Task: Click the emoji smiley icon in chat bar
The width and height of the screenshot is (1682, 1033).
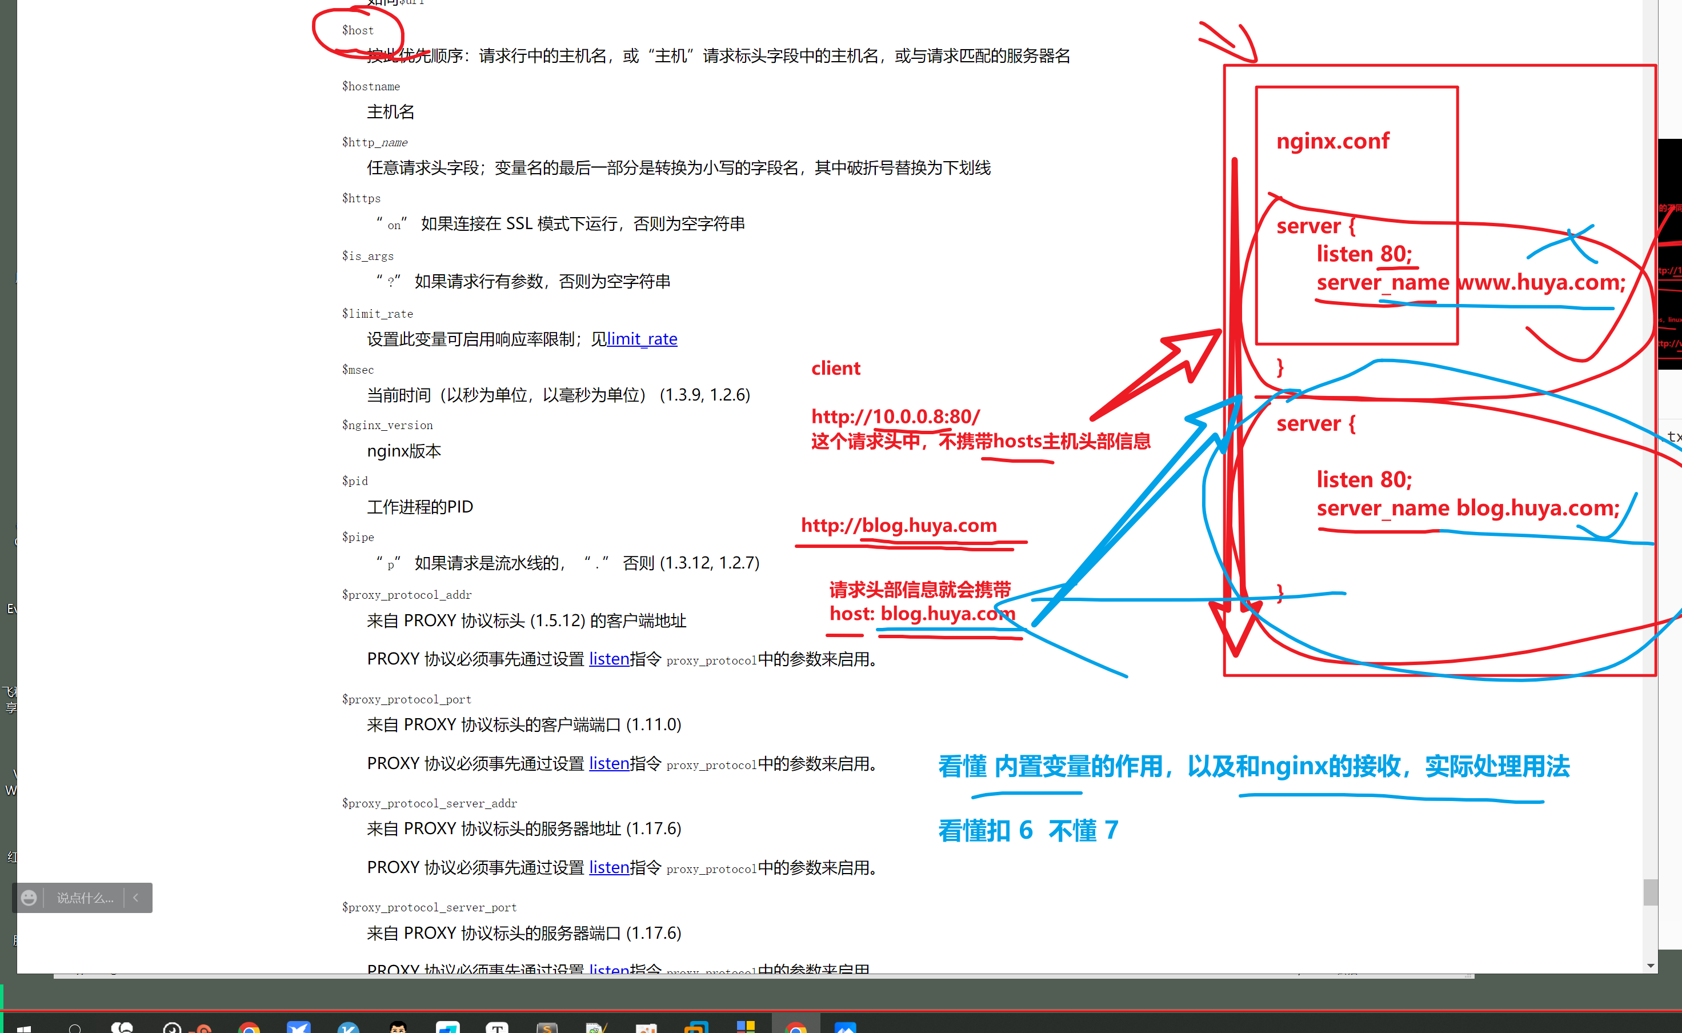Action: click(x=29, y=898)
